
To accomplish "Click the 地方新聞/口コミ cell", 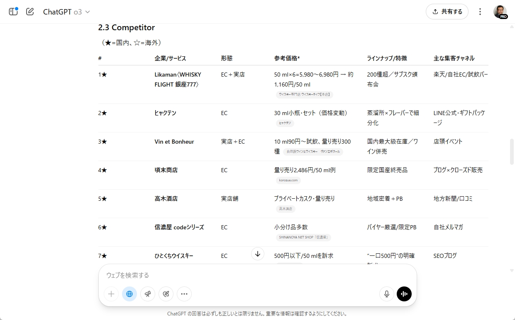I will point(453,199).
